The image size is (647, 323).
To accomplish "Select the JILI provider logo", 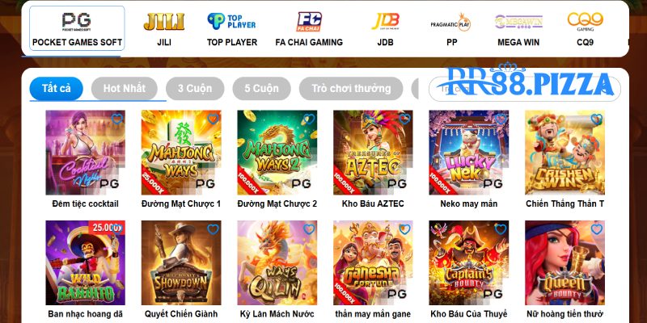I will [x=164, y=22].
